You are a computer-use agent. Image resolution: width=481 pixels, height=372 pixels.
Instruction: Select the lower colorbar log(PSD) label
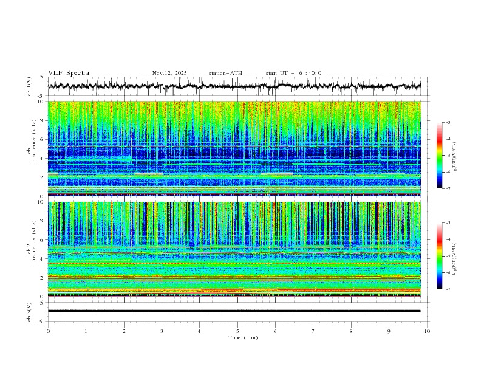click(x=455, y=258)
